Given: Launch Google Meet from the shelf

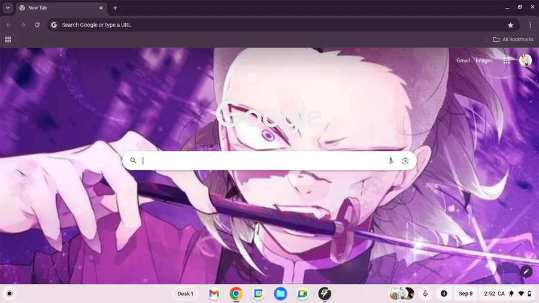Looking at the screenshot, I should click(302, 294).
